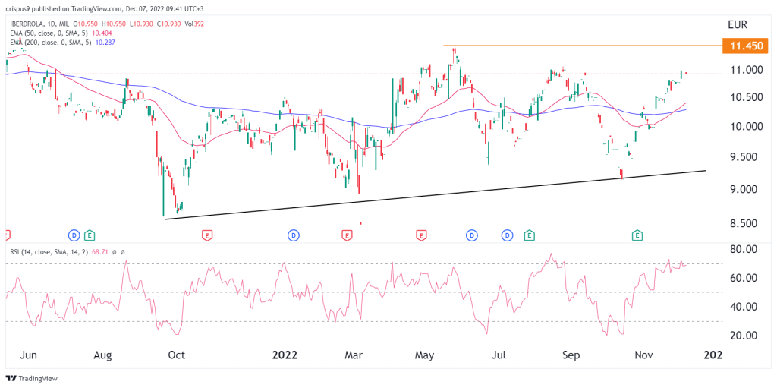
Task: Click the EUR currency label
Action: click(x=738, y=24)
